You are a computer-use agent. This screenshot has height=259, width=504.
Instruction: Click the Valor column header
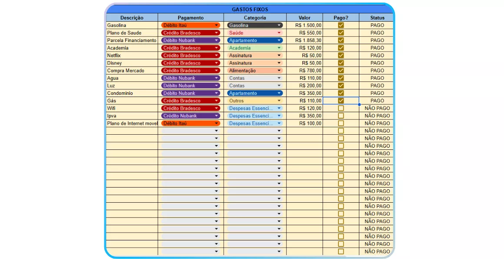click(304, 18)
